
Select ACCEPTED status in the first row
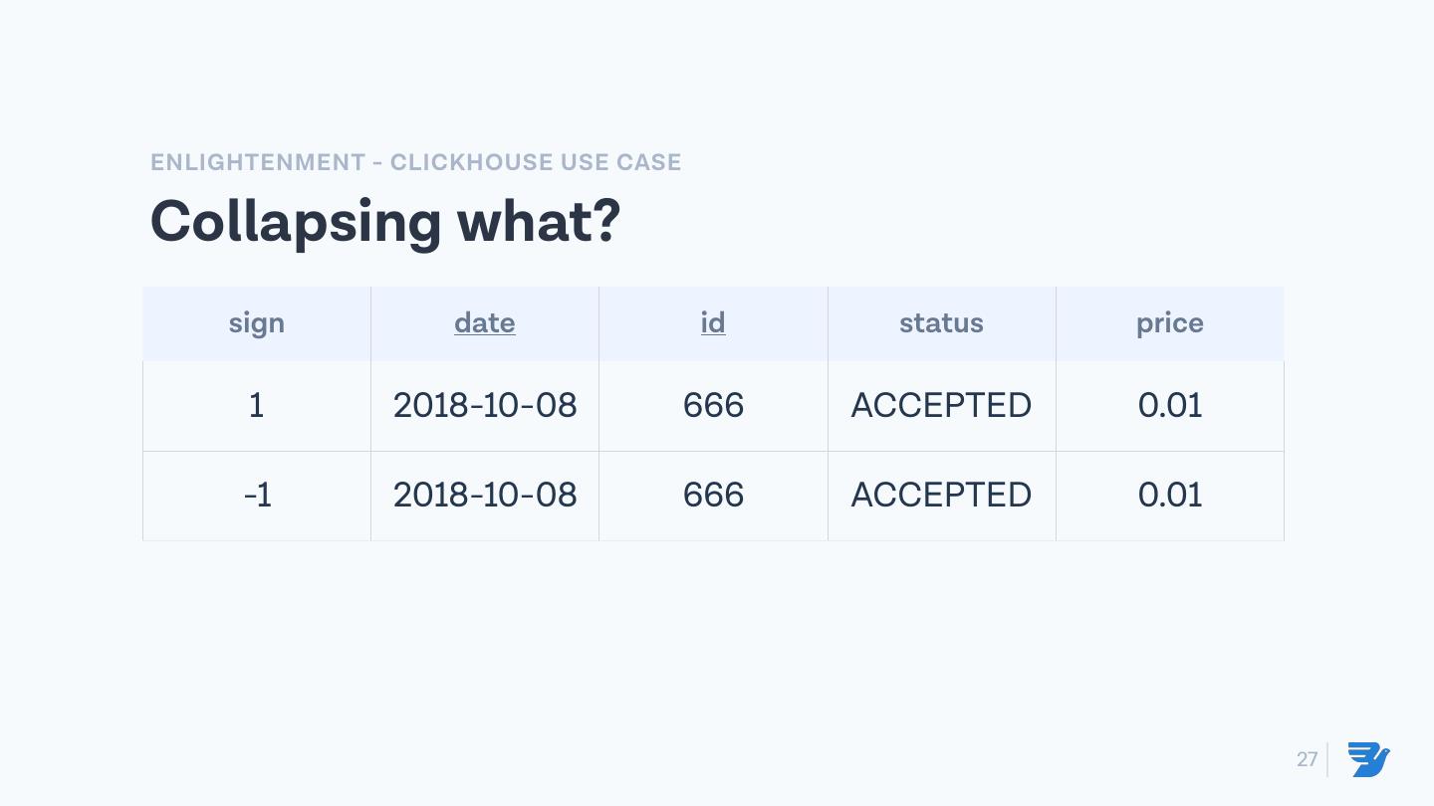click(x=941, y=406)
